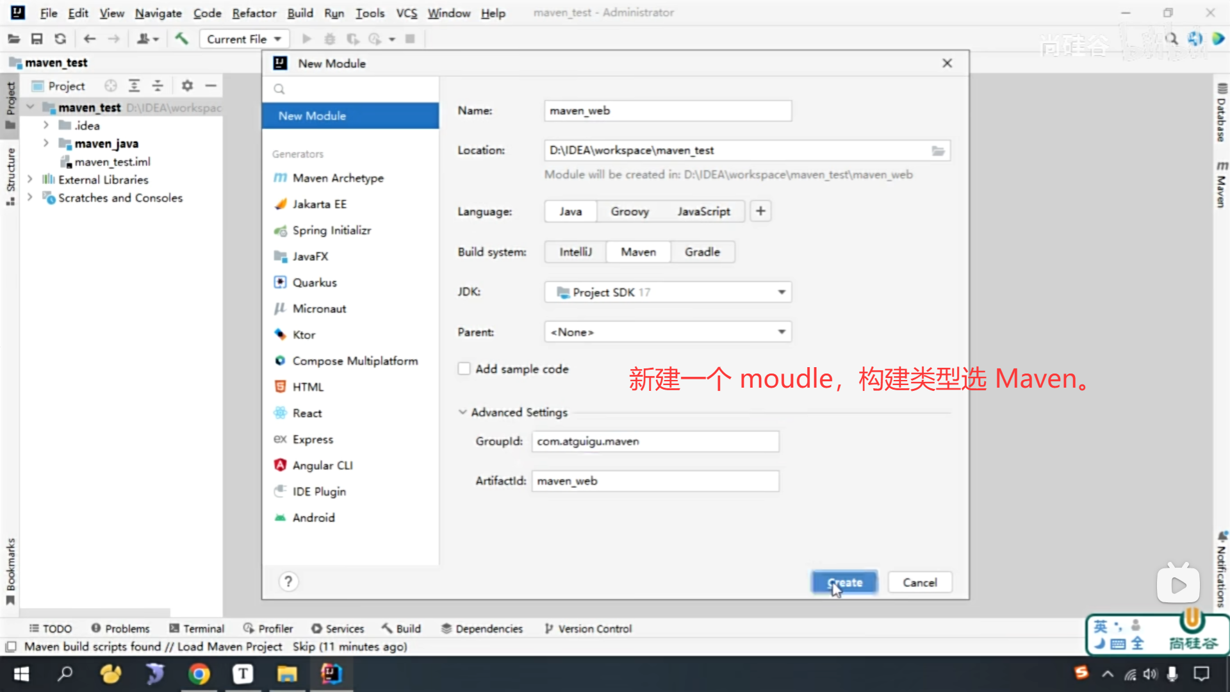Viewport: 1230px width, 692px height.
Task: Collapse the Advanced Settings section
Action: [463, 412]
